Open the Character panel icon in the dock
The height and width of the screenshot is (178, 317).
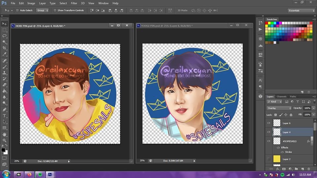[x=261, y=80]
